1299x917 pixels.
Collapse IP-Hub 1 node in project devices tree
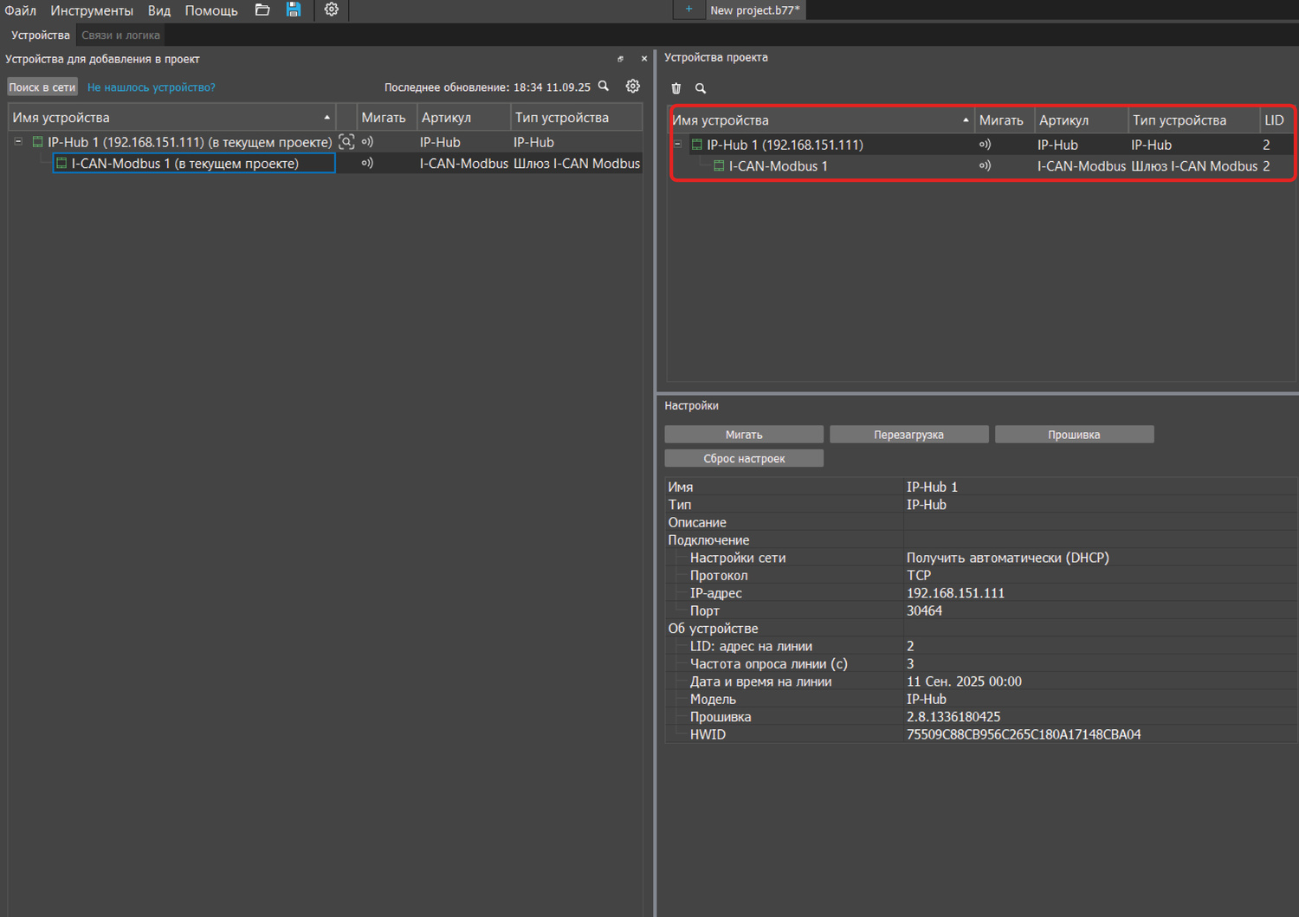click(678, 145)
